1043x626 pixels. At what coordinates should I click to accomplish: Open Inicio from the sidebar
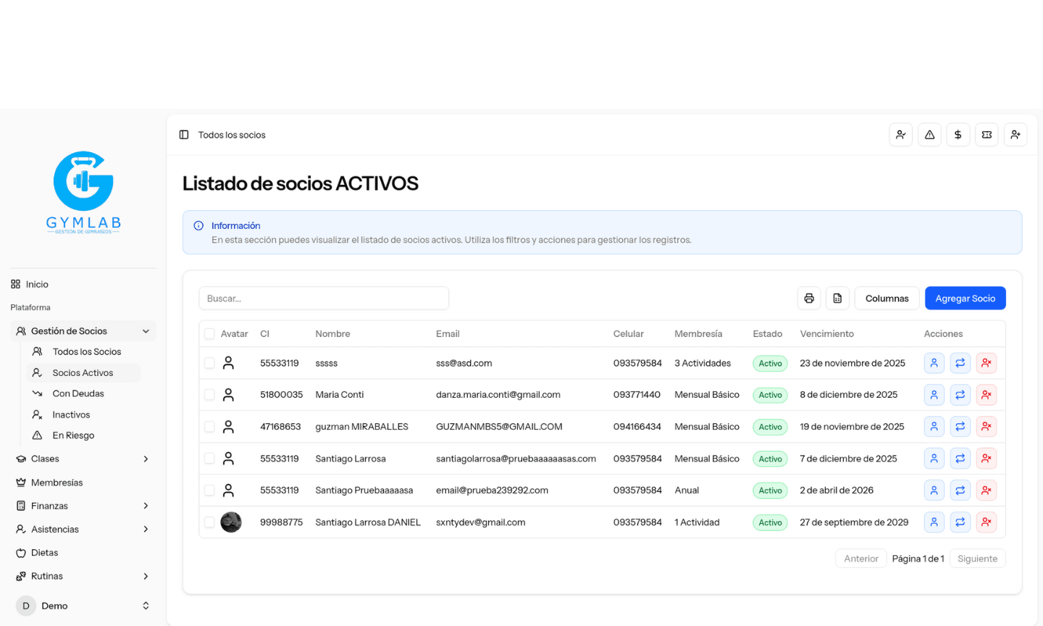36,284
